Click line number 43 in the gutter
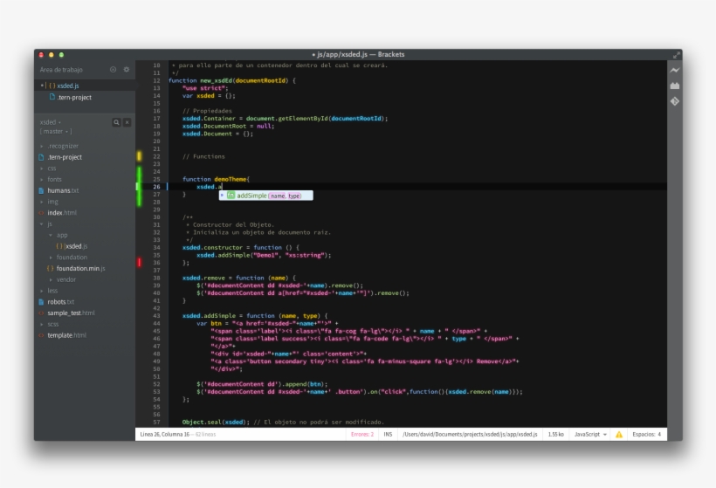 (x=156, y=316)
